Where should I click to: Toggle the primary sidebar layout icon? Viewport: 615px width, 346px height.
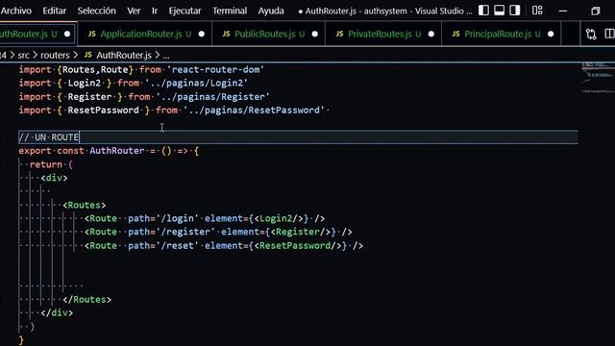click(483, 11)
